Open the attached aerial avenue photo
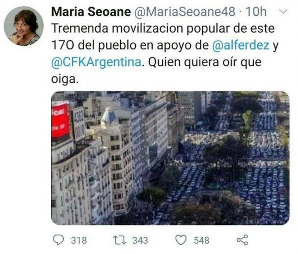Image resolution: width=298 pixels, height=254 pixels. (x=170, y=158)
